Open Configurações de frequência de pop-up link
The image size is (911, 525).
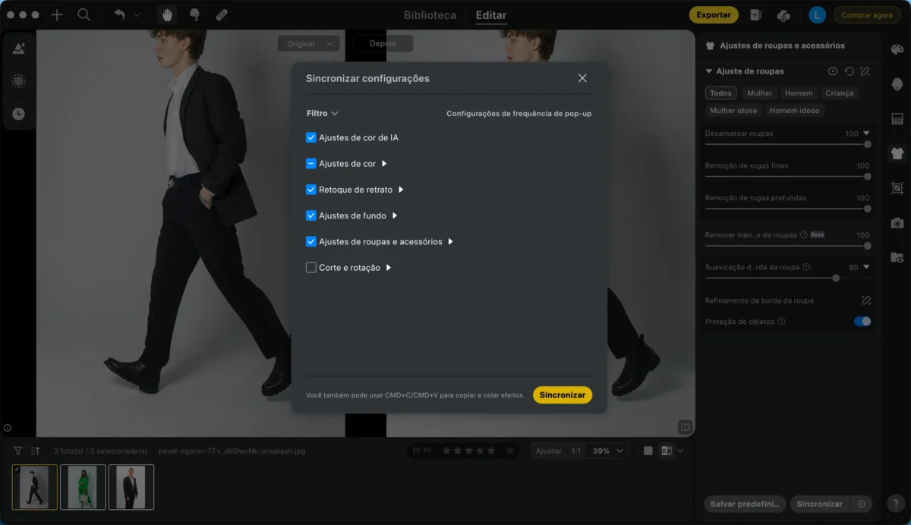[x=519, y=114]
